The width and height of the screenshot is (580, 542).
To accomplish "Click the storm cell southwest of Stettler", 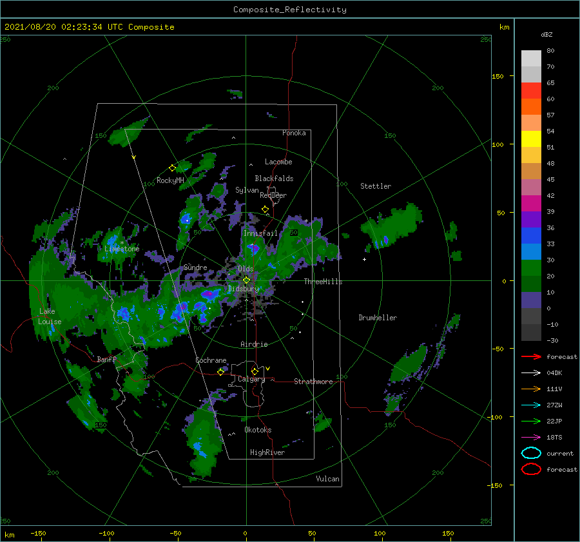I will click(391, 226).
